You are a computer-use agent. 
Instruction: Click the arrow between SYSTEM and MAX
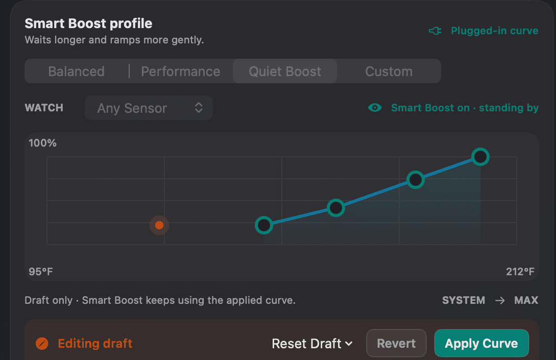click(500, 300)
